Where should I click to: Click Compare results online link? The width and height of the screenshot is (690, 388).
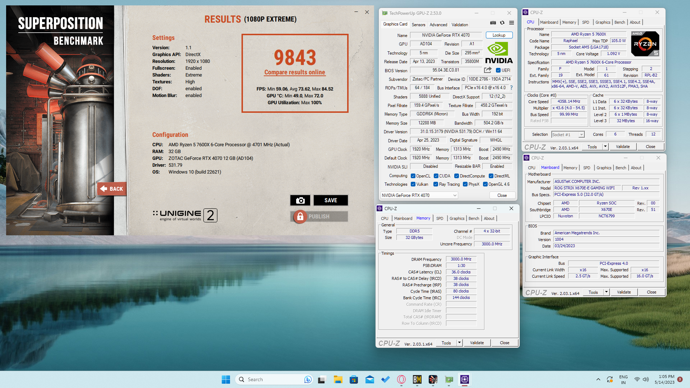(295, 72)
